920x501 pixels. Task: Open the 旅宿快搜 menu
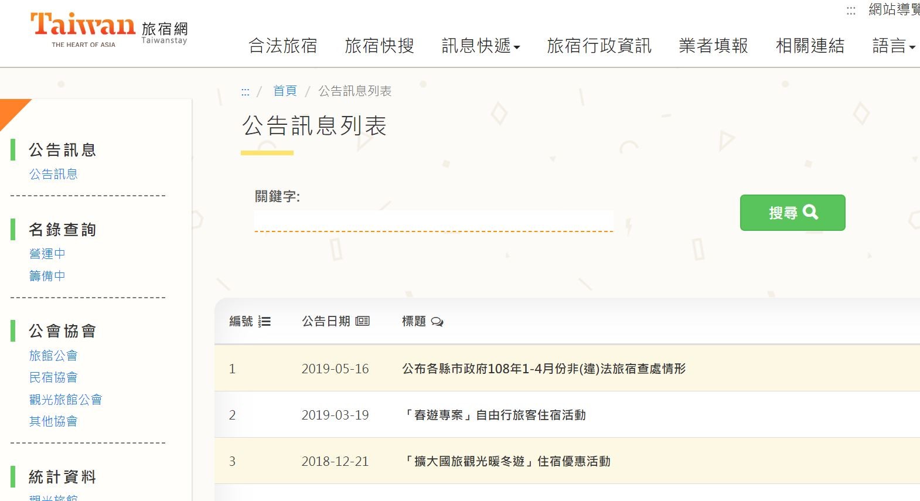tap(380, 46)
